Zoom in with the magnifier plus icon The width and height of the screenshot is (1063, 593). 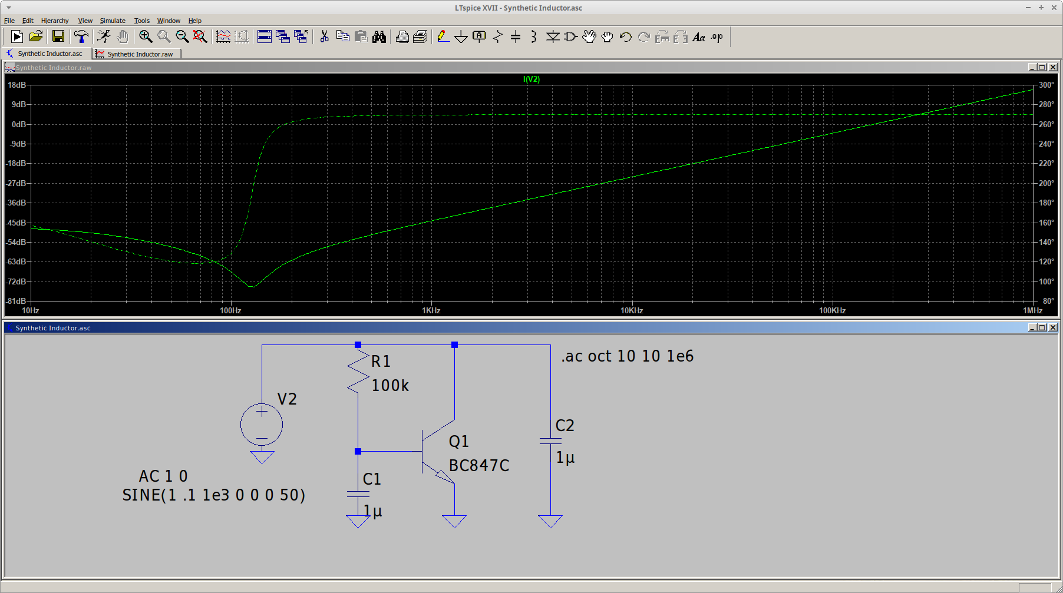coord(146,37)
